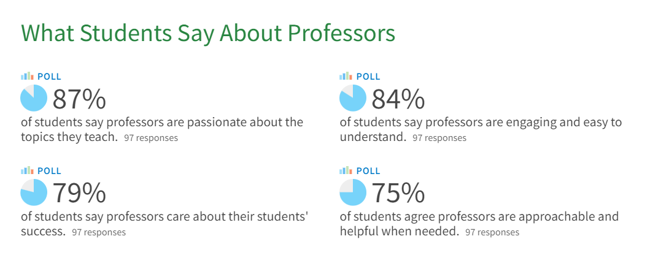This screenshot has width=653, height=266.
Task: Click bar chart icon above 75% poll
Action: [346, 170]
